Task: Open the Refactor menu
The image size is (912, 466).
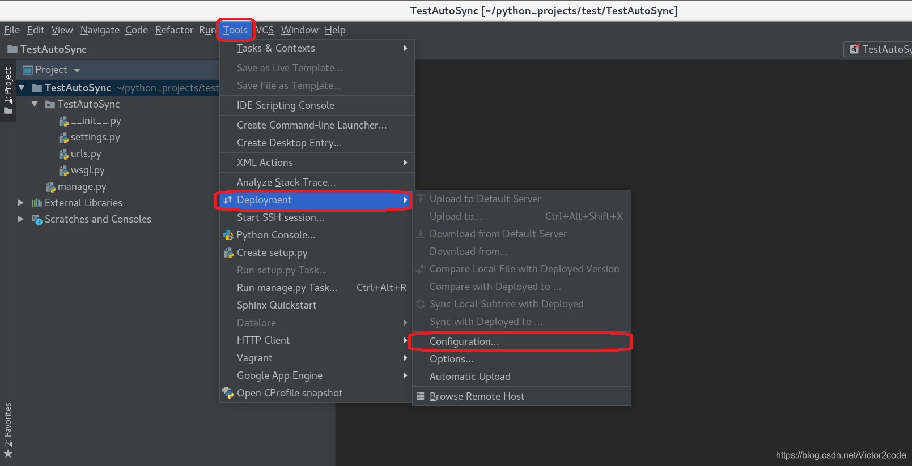Action: click(174, 30)
